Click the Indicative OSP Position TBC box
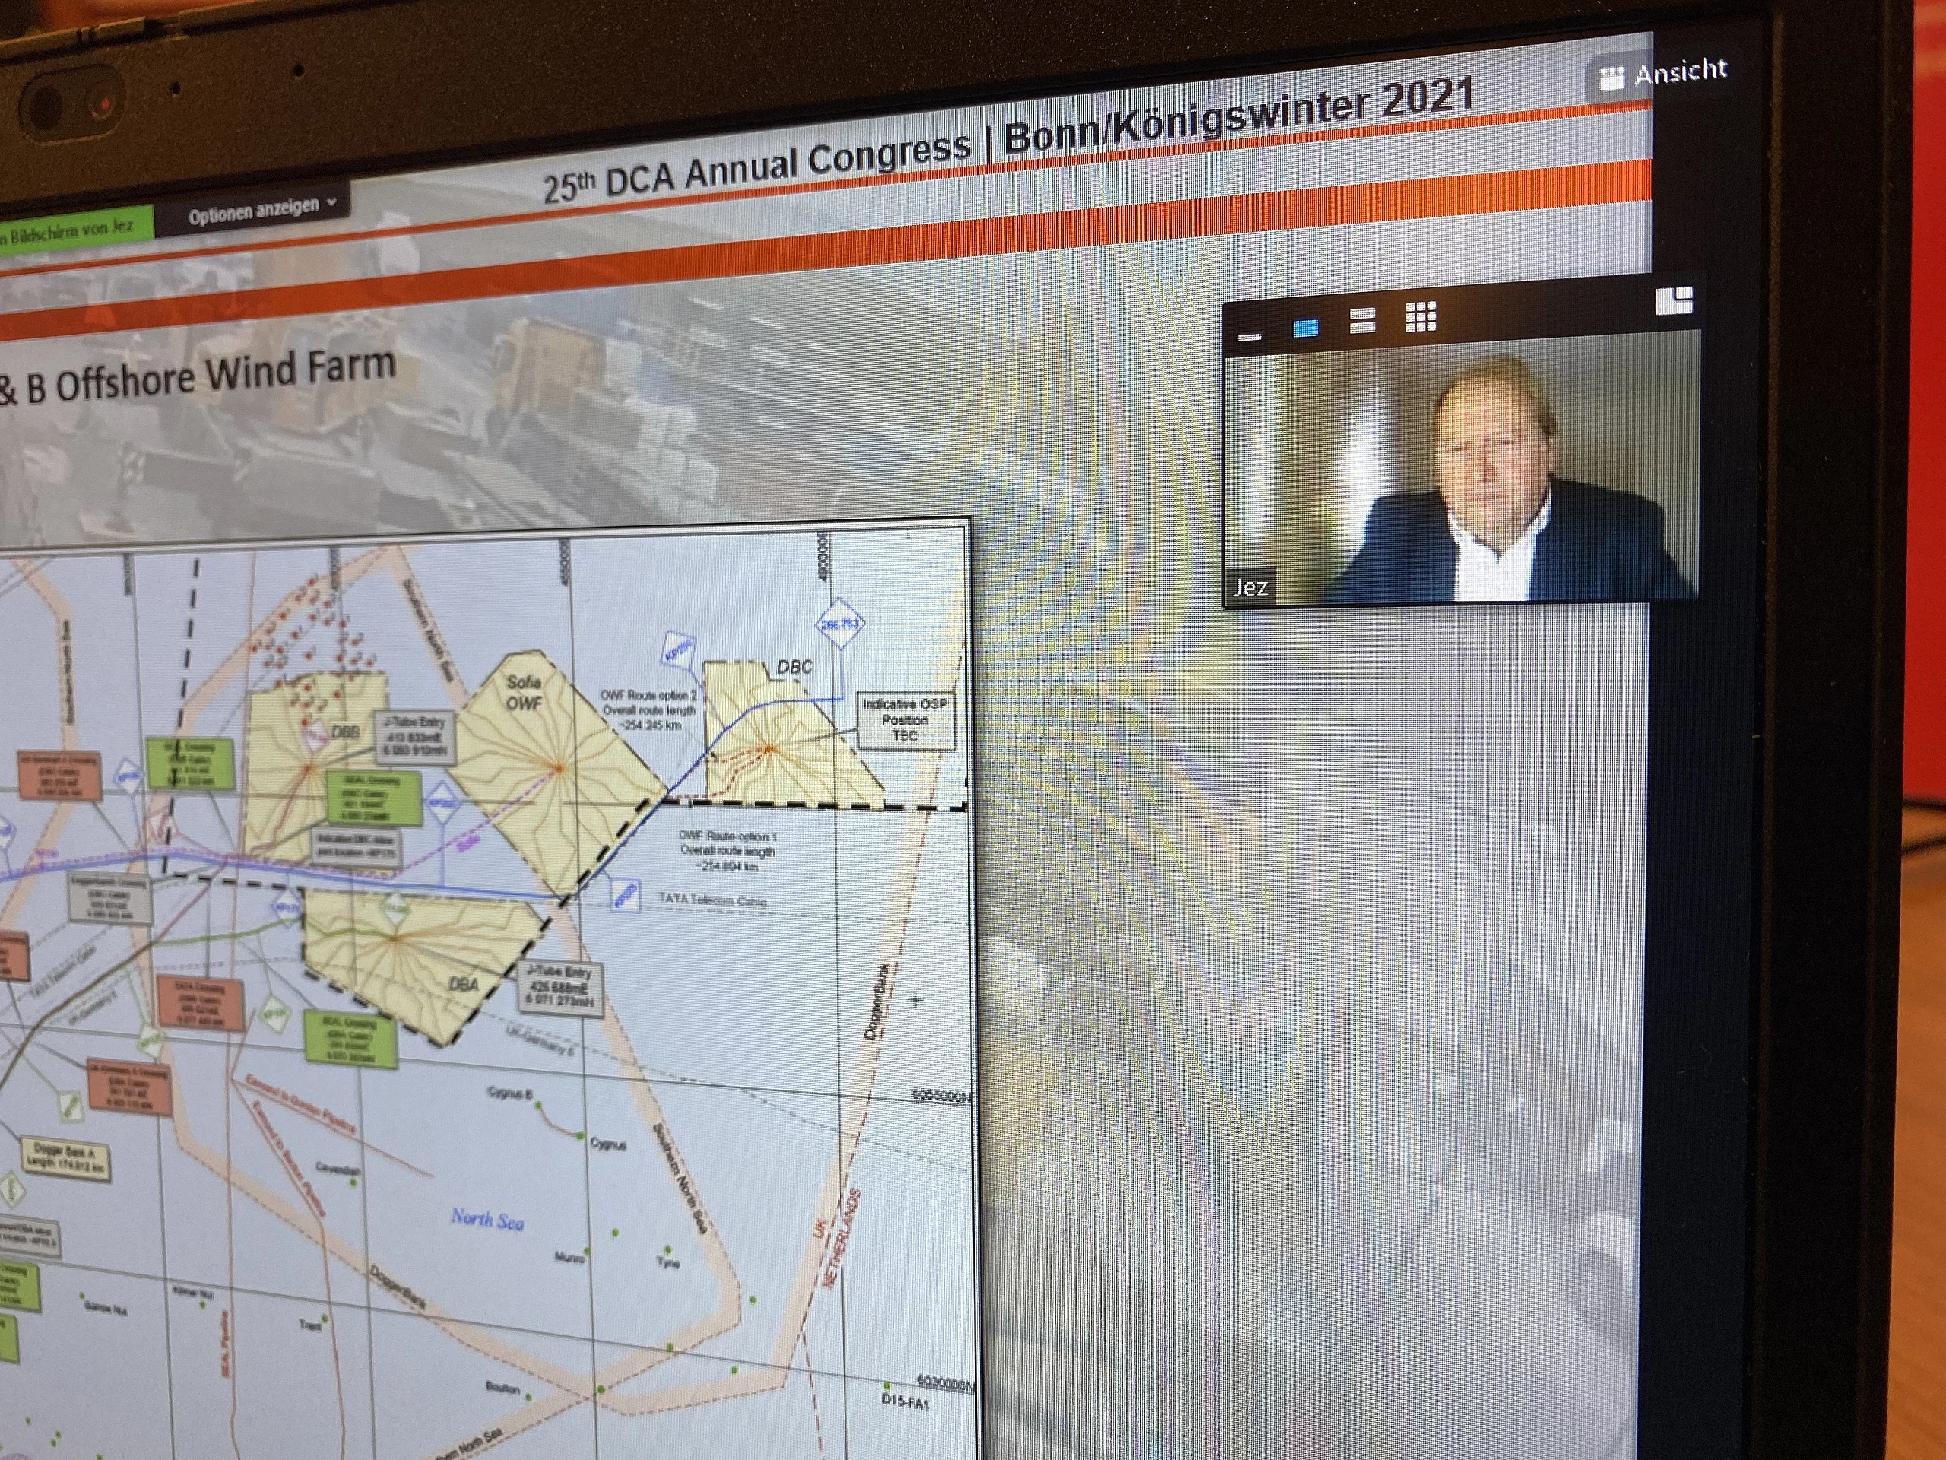The width and height of the screenshot is (1946, 1460). [905, 721]
